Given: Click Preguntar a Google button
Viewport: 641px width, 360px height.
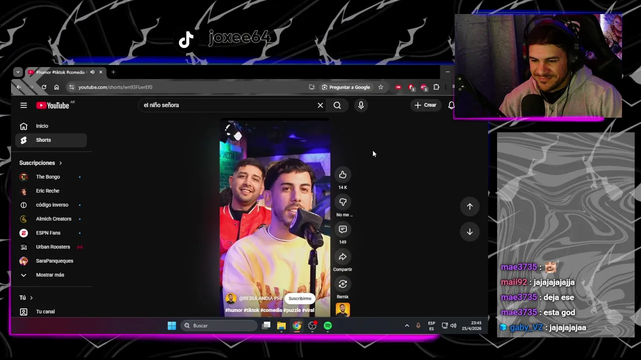Looking at the screenshot, I should pyautogui.click(x=346, y=87).
